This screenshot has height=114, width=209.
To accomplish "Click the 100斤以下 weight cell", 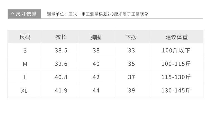I will tap(176, 51).
